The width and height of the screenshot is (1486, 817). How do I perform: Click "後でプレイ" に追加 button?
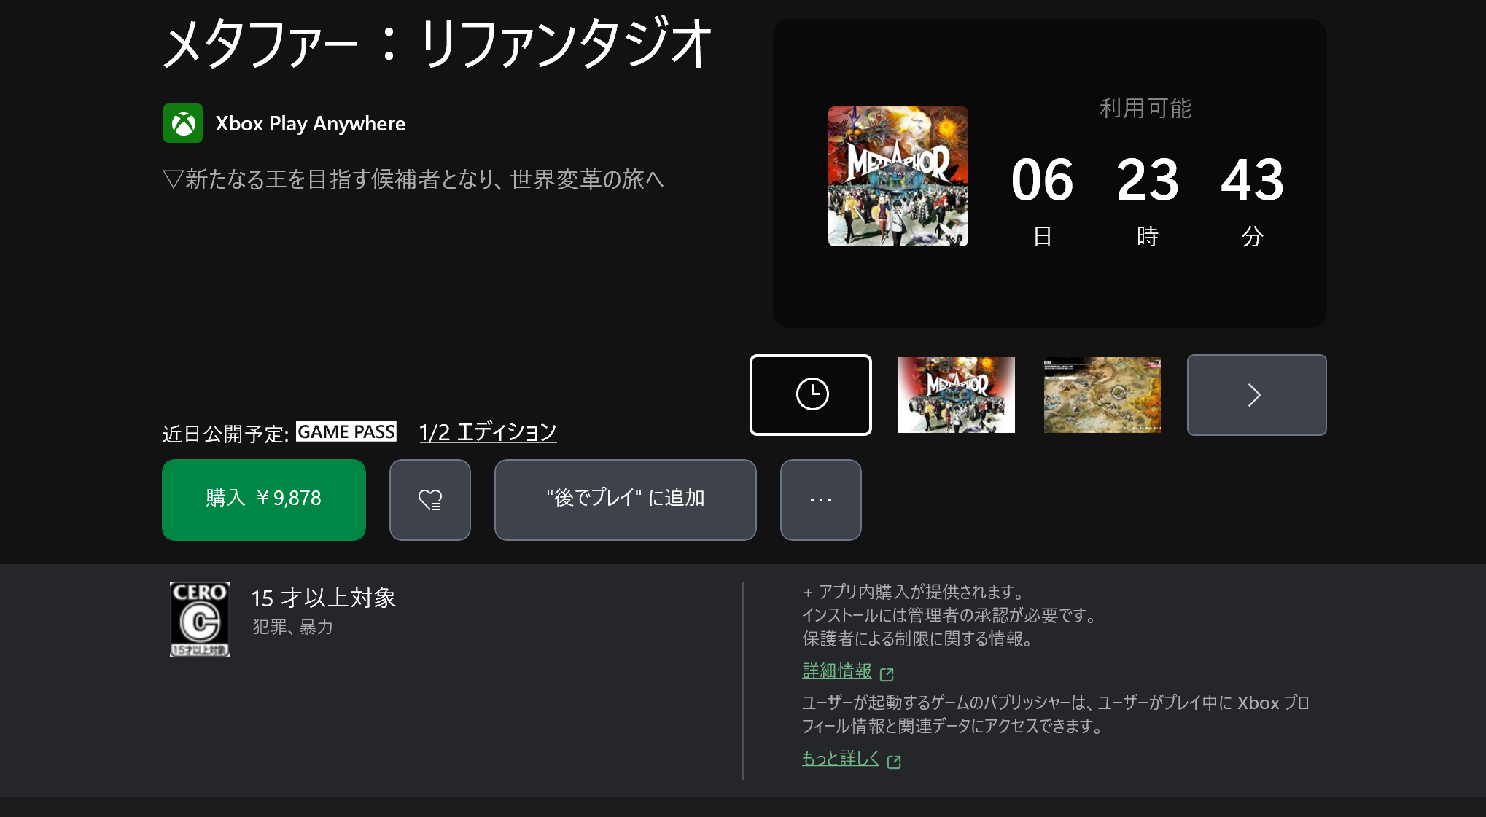[x=626, y=499]
